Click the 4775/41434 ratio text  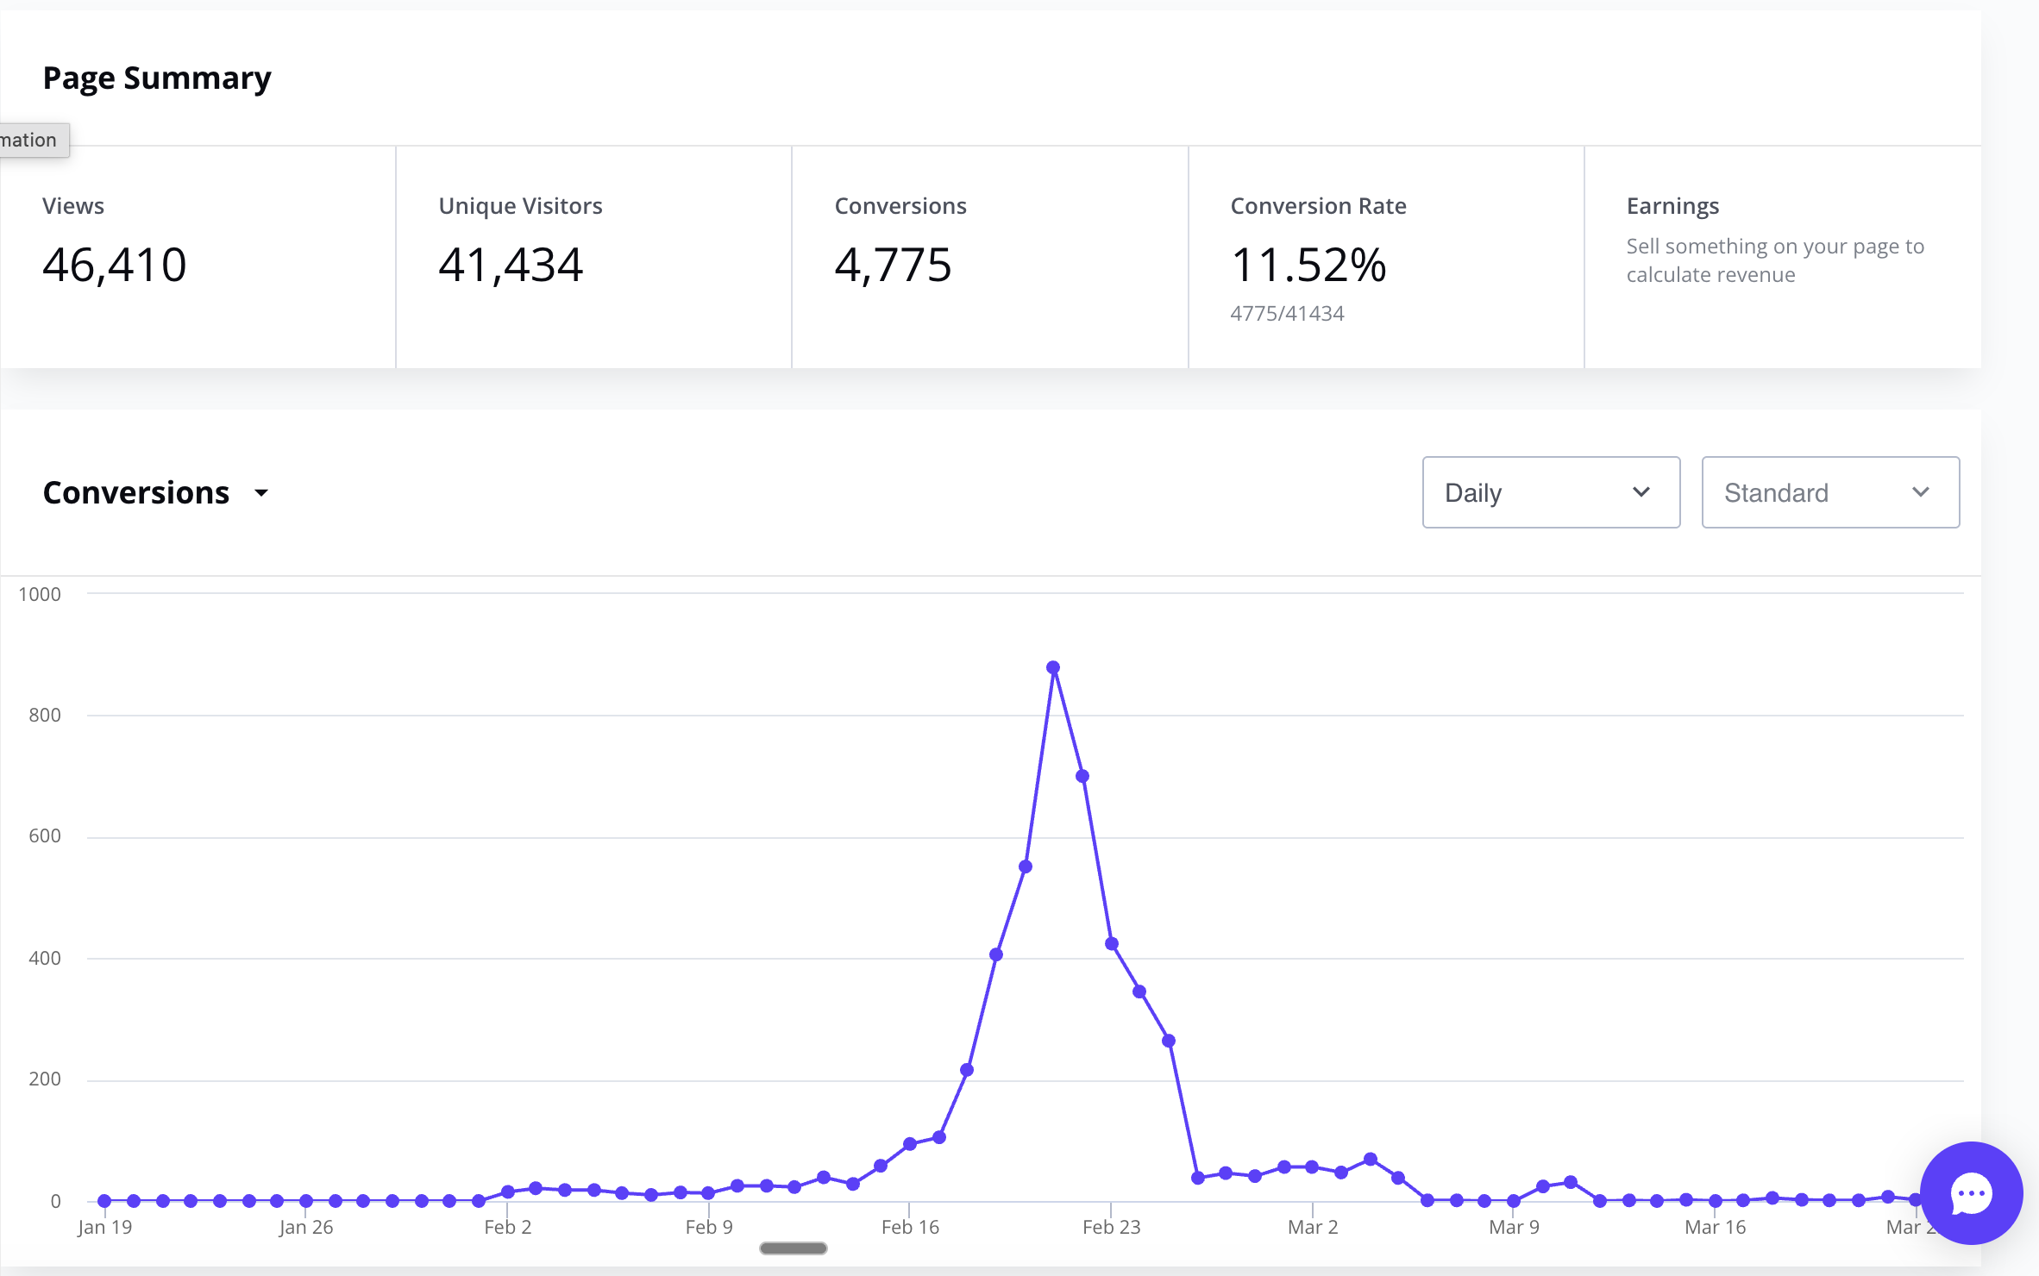click(x=1286, y=313)
